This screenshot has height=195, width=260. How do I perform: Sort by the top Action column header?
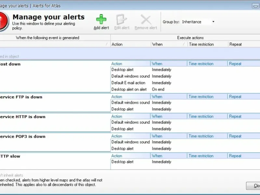click(131, 44)
